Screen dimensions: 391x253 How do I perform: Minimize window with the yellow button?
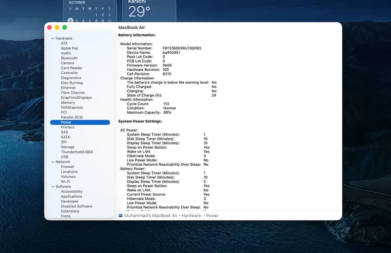[x=57, y=27]
